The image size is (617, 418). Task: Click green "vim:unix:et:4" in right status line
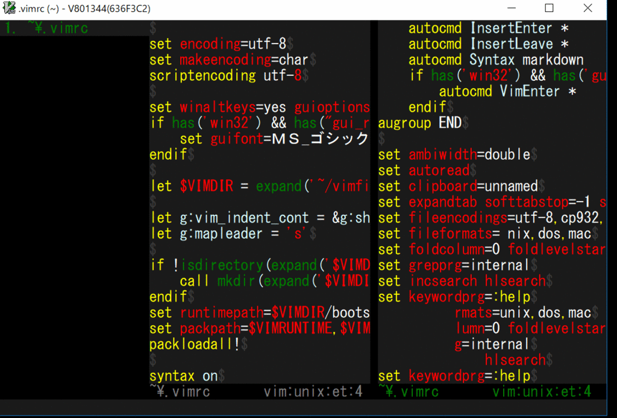pyautogui.click(x=542, y=391)
